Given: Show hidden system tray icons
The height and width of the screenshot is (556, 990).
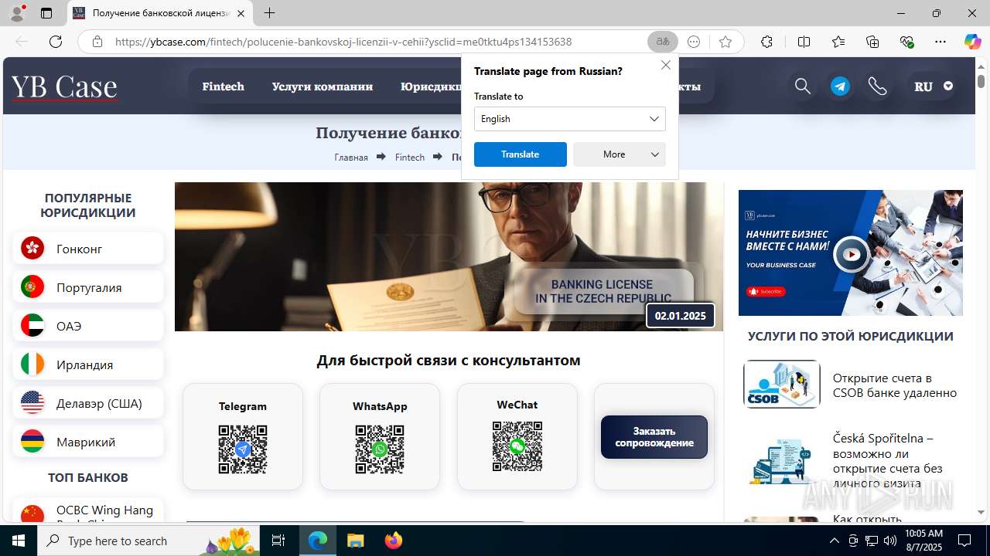Looking at the screenshot, I should 834,541.
